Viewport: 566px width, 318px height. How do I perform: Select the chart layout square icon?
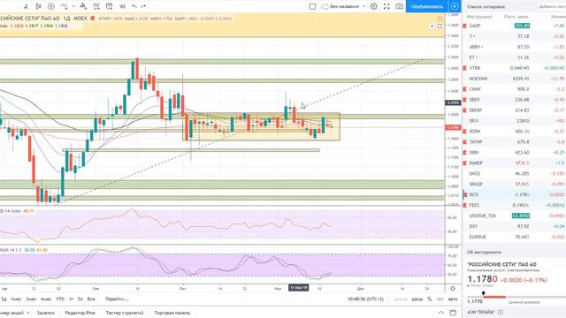pyautogui.click(x=312, y=6)
